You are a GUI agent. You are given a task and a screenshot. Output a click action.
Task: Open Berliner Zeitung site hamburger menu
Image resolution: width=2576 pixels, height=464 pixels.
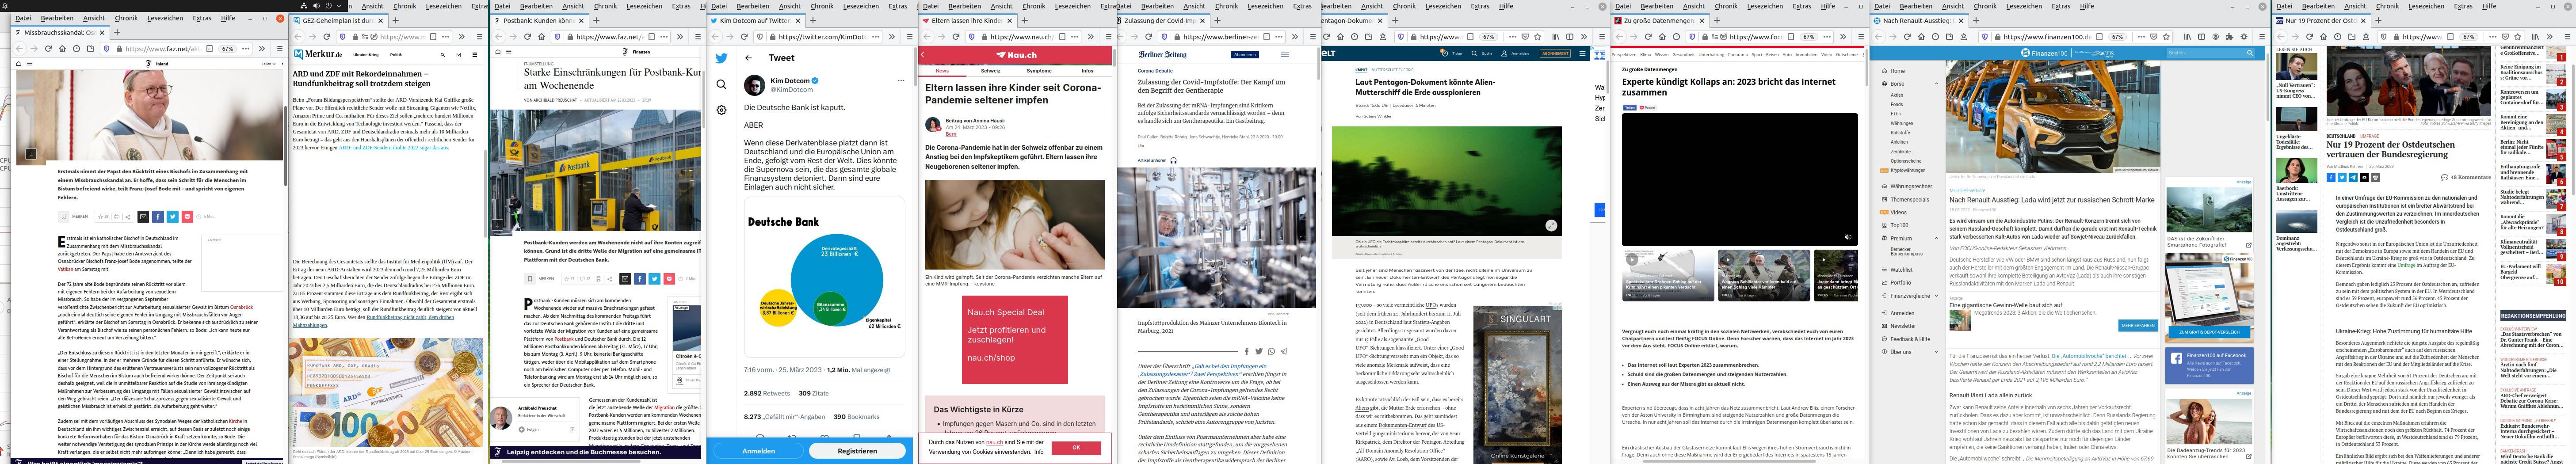point(1285,54)
